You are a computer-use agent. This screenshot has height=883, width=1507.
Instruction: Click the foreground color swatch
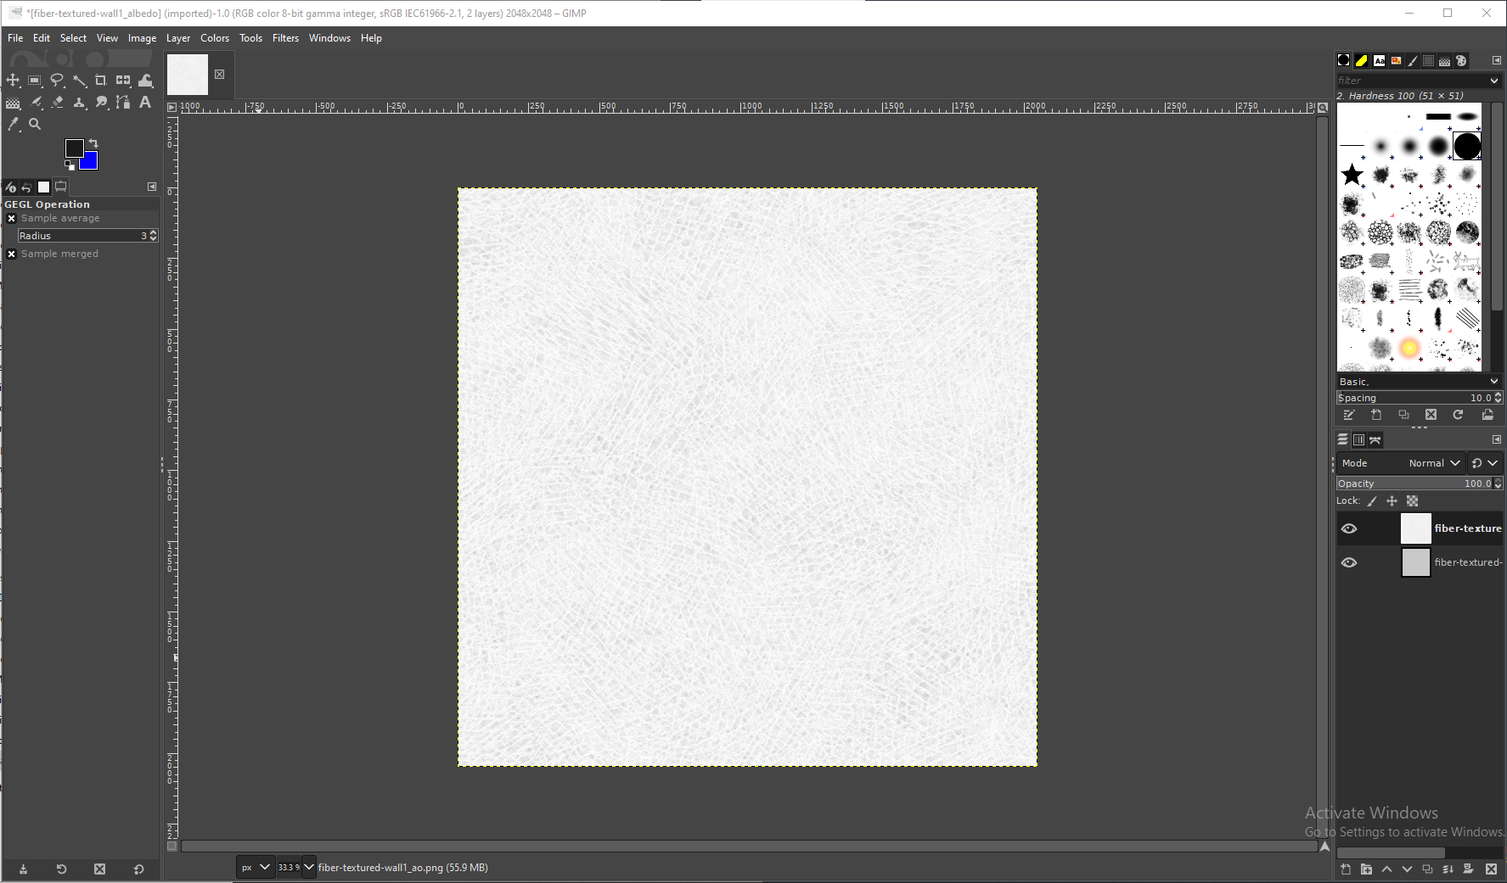74,148
